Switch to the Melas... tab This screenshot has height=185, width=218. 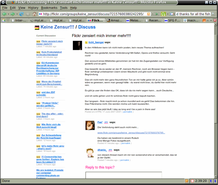tap(134, 21)
